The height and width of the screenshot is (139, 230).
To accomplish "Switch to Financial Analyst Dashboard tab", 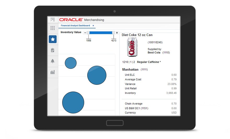I will pyautogui.click(x=75, y=26).
